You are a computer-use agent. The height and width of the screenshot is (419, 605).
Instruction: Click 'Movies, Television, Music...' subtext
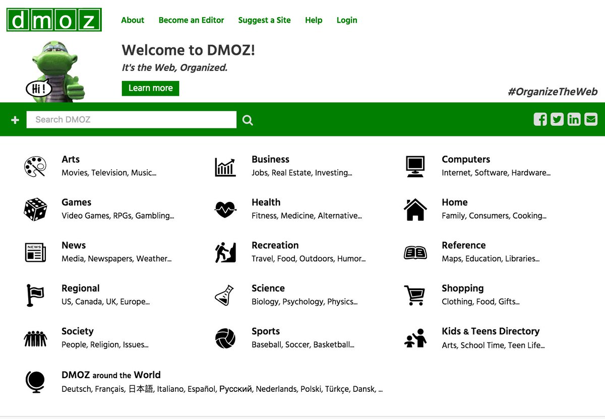[x=109, y=173]
